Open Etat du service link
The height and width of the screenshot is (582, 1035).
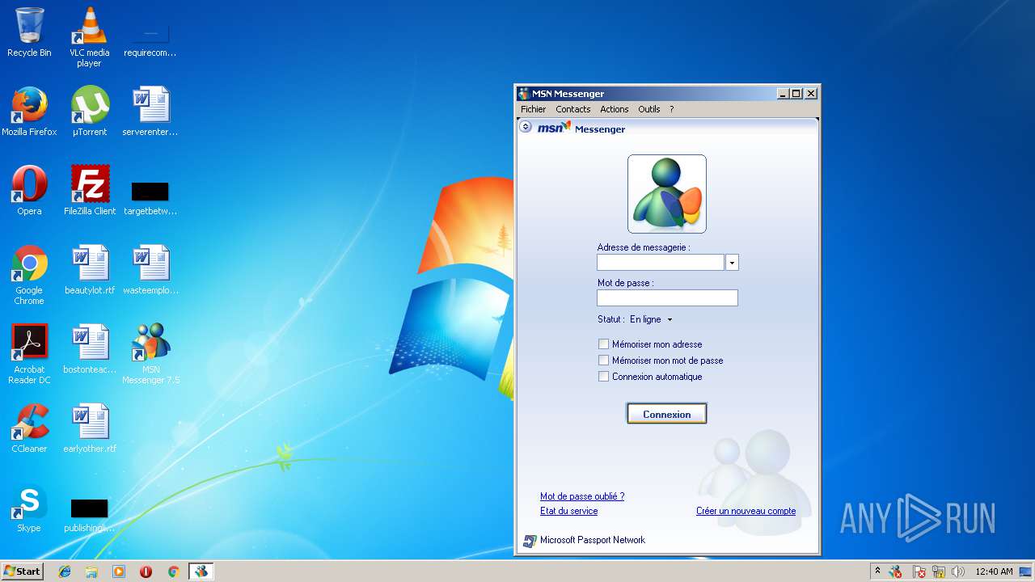pos(568,511)
